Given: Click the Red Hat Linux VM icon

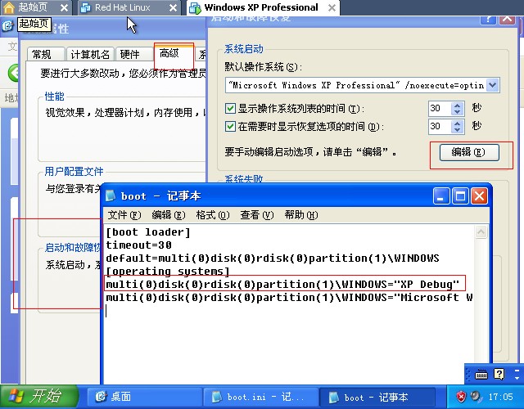Looking at the screenshot, I should pos(86,7).
